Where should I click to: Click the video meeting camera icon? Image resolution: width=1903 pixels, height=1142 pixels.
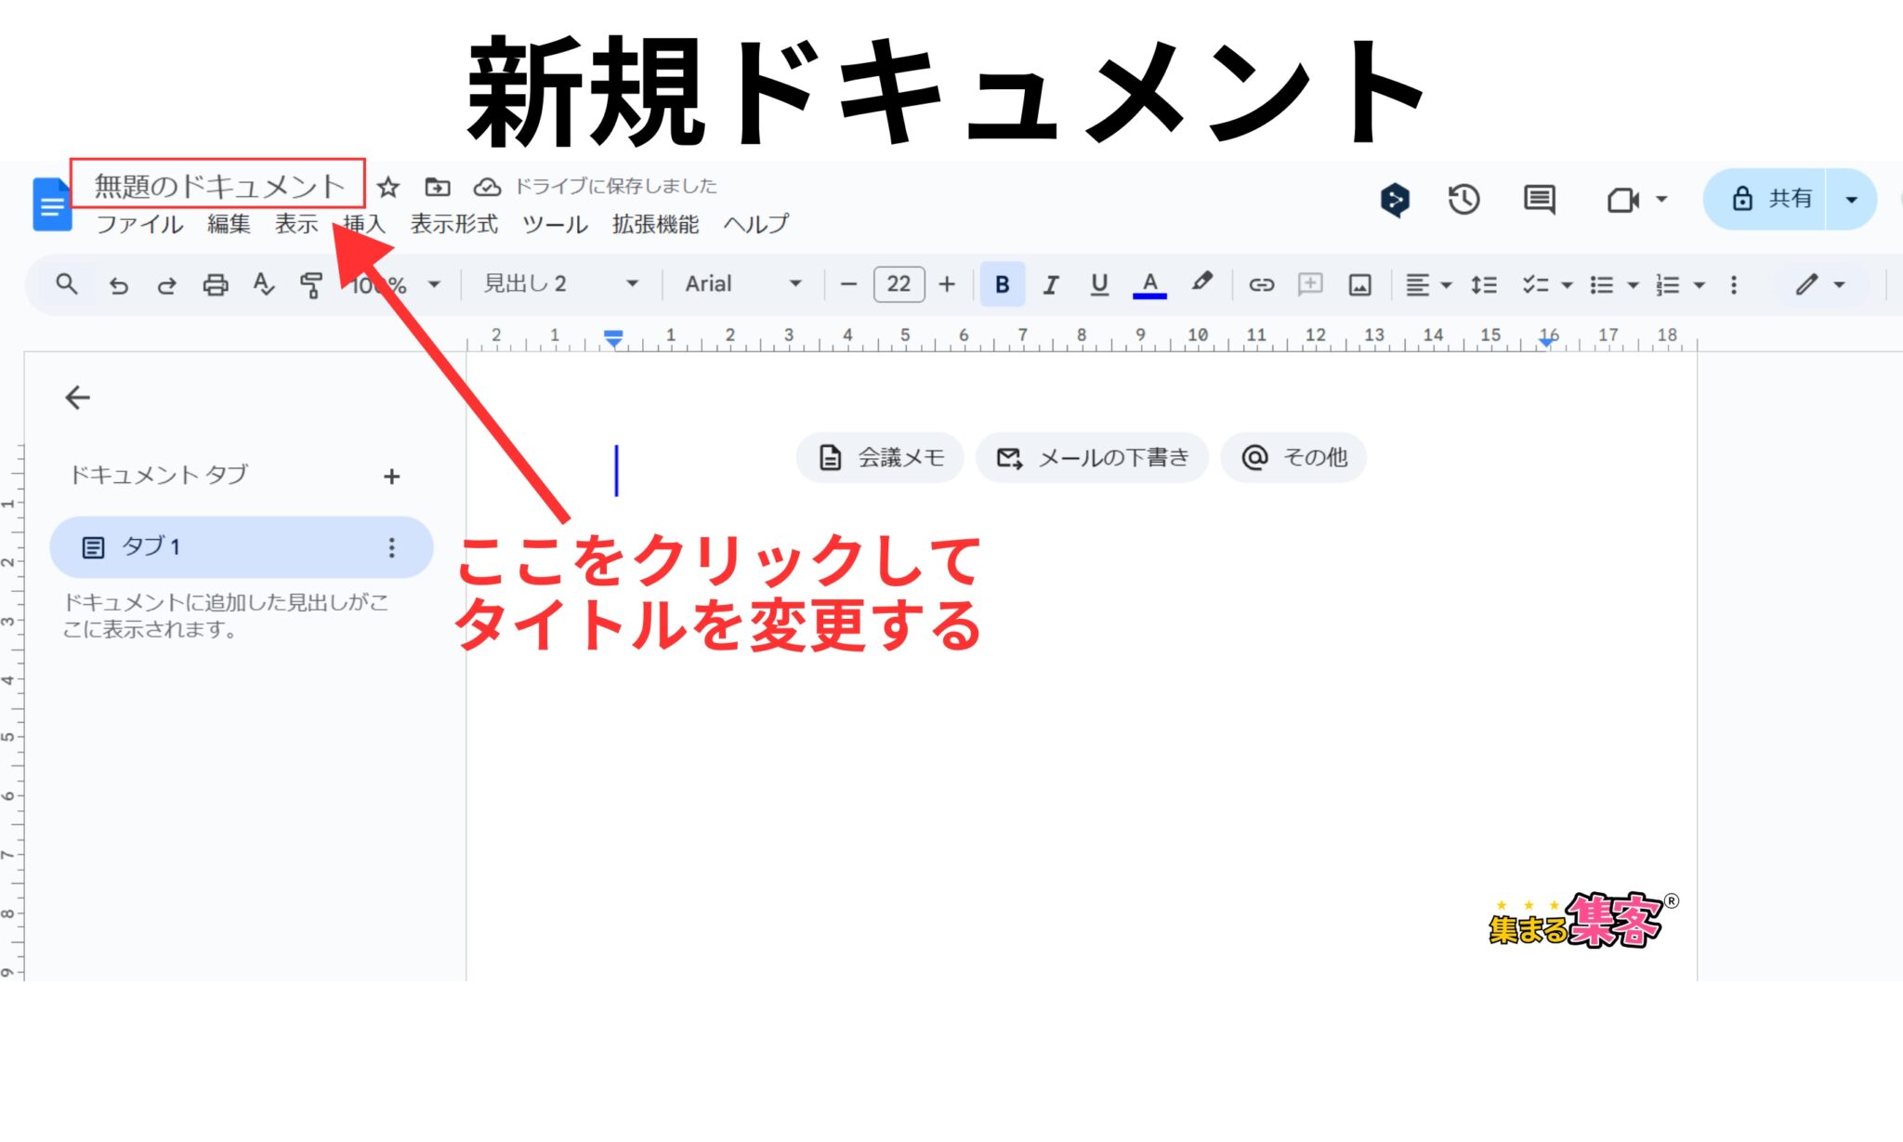click(1622, 200)
